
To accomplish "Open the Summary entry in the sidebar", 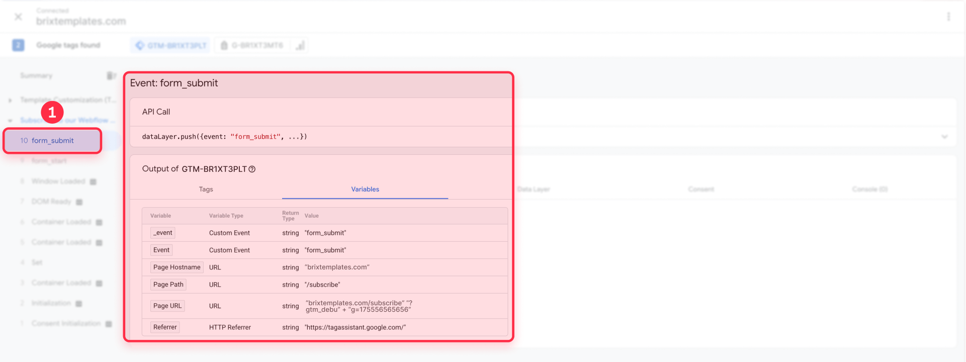I will tap(36, 75).
